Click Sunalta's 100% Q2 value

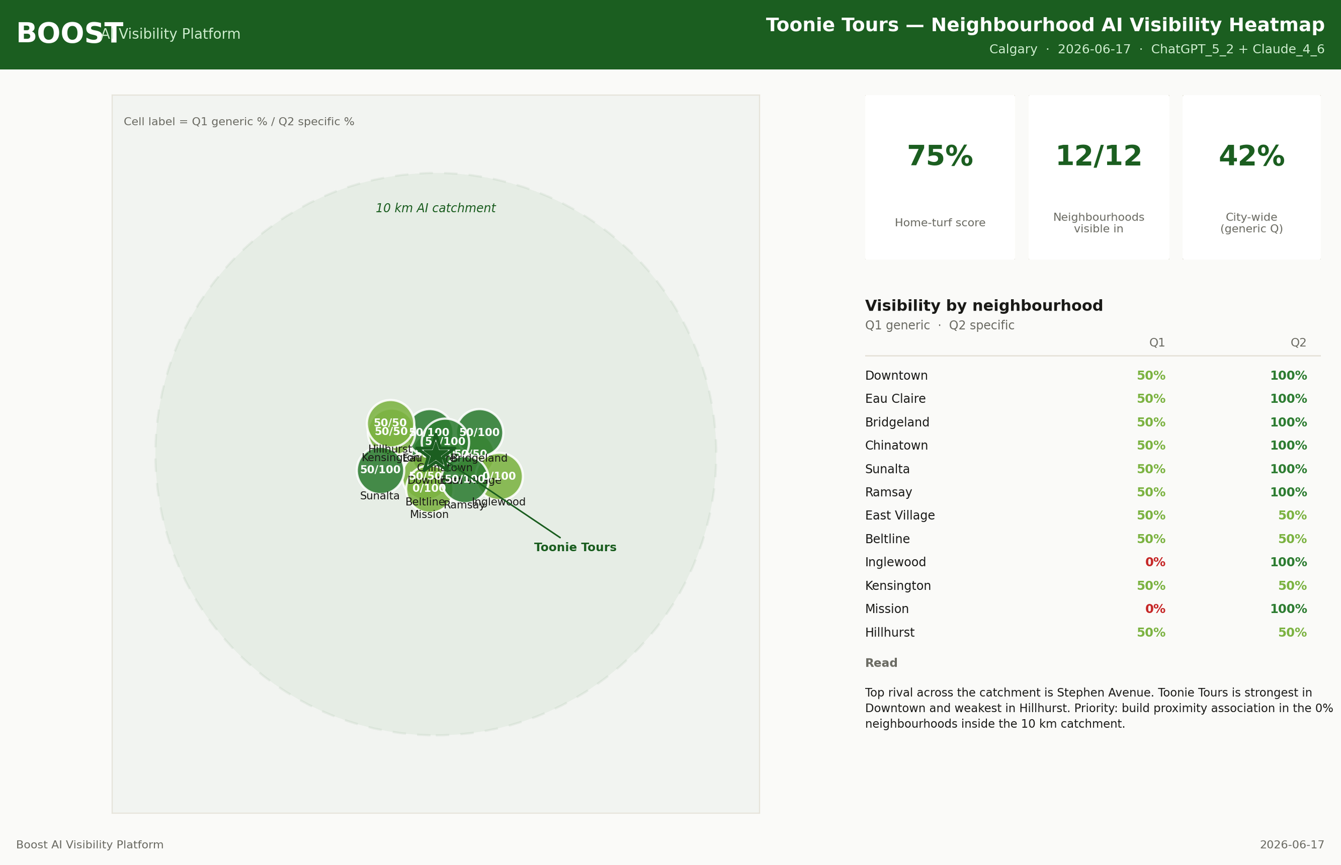coord(1288,469)
